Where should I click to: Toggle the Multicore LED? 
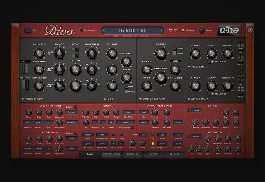tap(183, 30)
